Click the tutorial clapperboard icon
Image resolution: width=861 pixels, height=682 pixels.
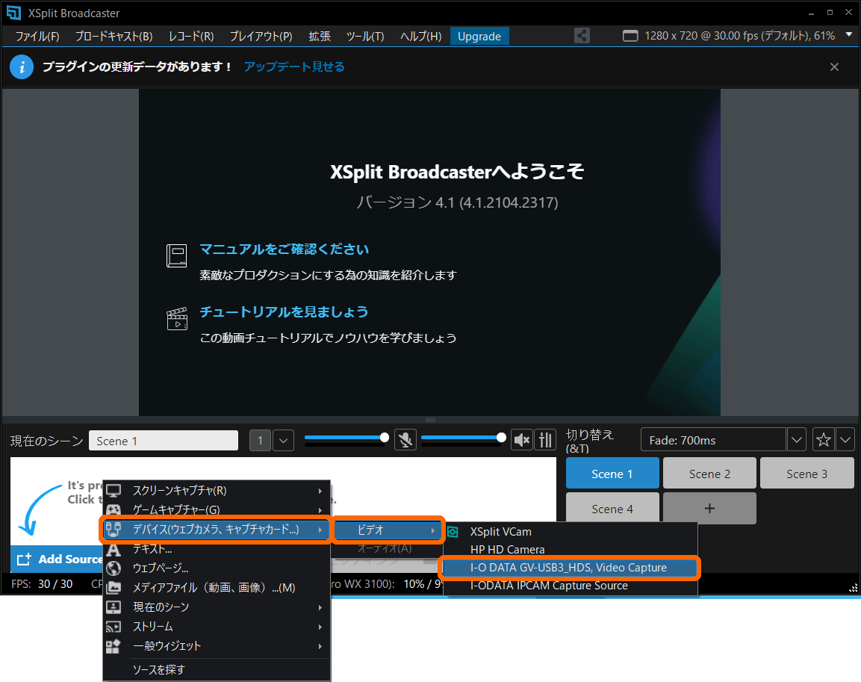(x=177, y=318)
